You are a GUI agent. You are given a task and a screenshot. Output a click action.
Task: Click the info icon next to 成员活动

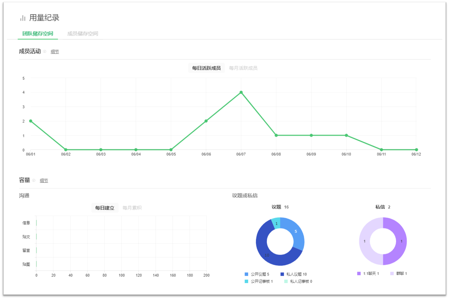coord(45,51)
